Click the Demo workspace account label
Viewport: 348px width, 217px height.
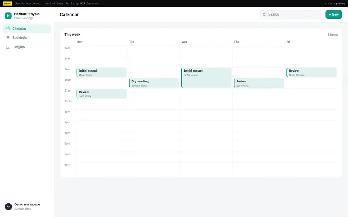(x=27, y=204)
